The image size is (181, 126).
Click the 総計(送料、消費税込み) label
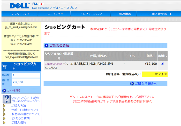pos(123,74)
